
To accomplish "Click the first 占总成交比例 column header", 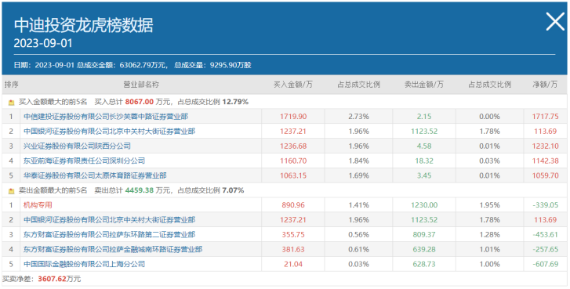I will [x=359, y=85].
